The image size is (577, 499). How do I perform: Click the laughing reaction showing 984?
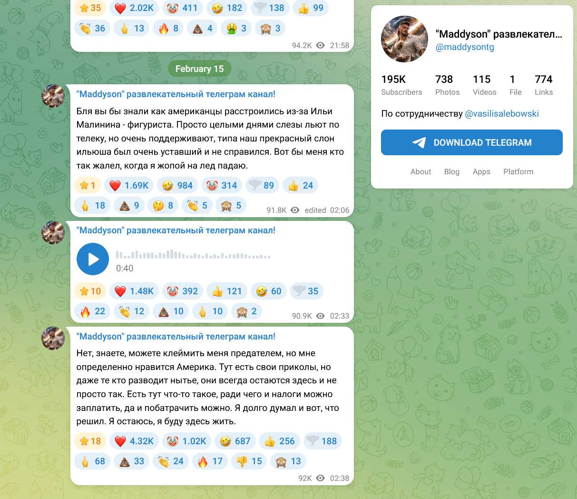(x=177, y=185)
